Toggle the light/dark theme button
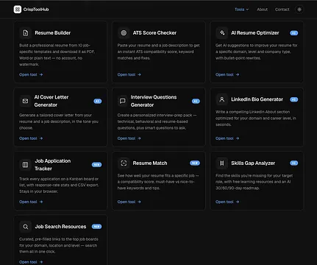Screen dimensions: 317x265 pyautogui.click(x=299, y=10)
